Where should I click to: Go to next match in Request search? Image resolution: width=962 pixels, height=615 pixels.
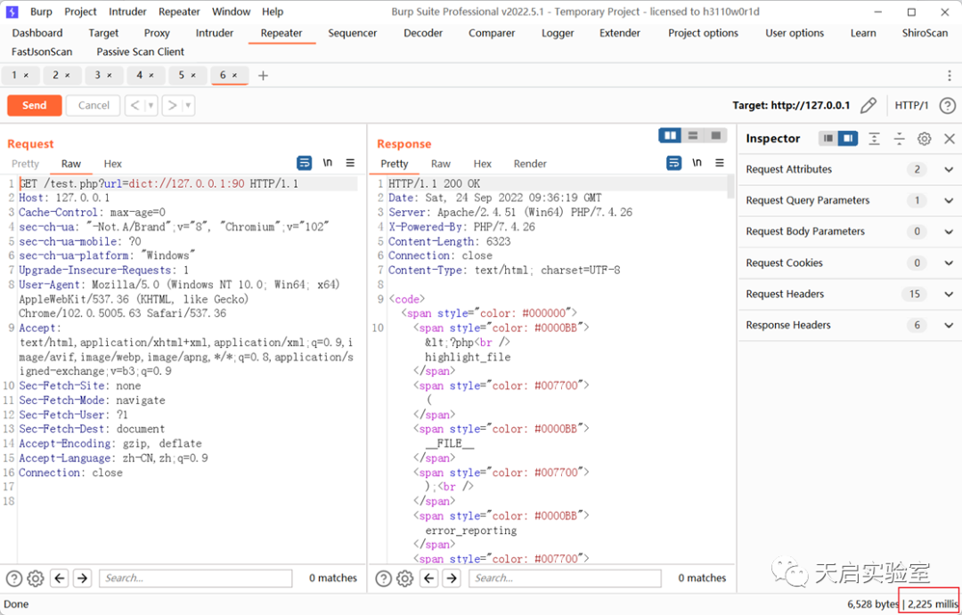pyautogui.click(x=82, y=579)
